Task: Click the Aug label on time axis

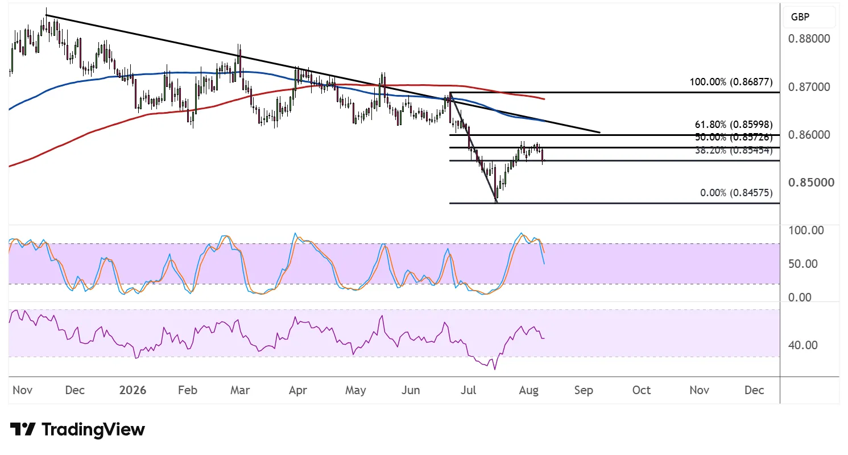Action: click(529, 391)
